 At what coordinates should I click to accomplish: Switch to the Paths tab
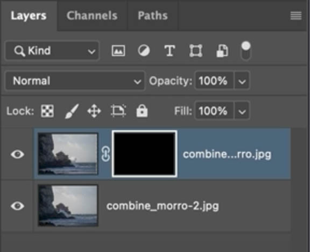click(153, 16)
